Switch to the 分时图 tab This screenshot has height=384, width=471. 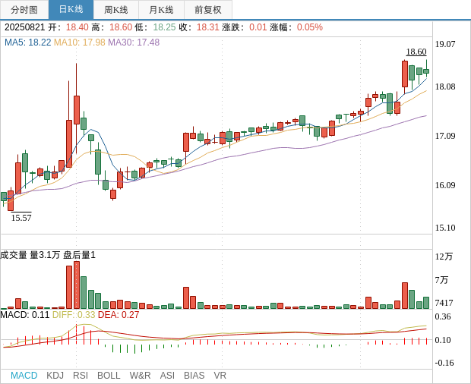pyautogui.click(x=24, y=10)
